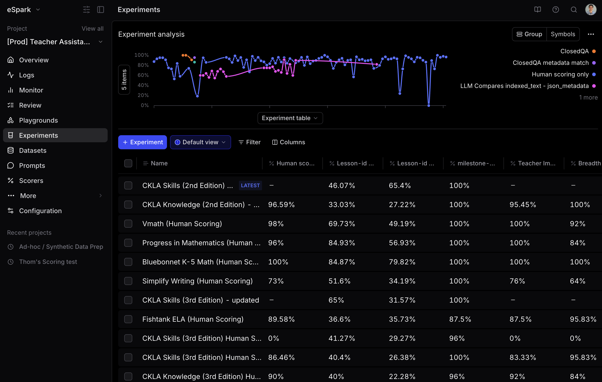This screenshot has width=602, height=382.
Task: Open the Datasets panel
Action: [33, 150]
